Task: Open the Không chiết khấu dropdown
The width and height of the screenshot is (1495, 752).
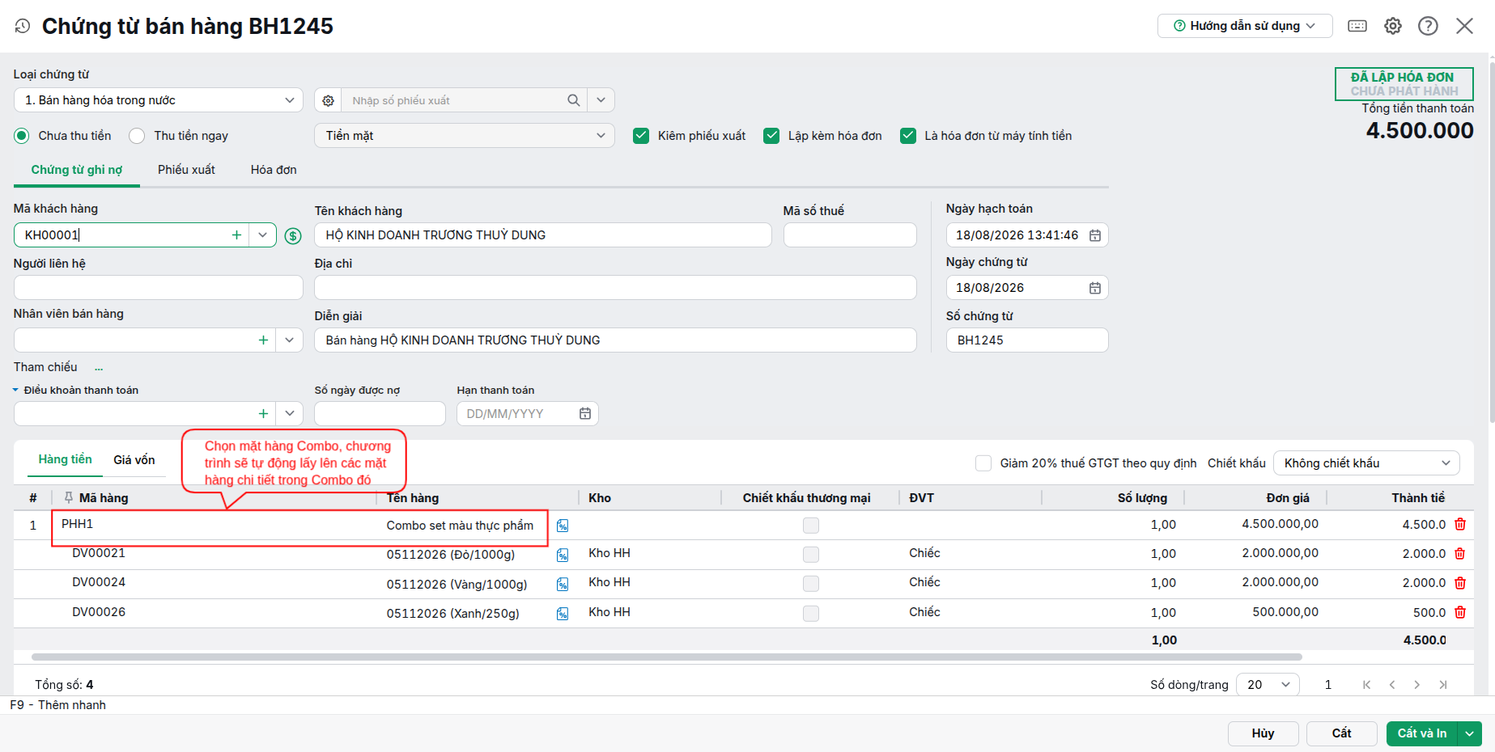Action: point(1366,463)
